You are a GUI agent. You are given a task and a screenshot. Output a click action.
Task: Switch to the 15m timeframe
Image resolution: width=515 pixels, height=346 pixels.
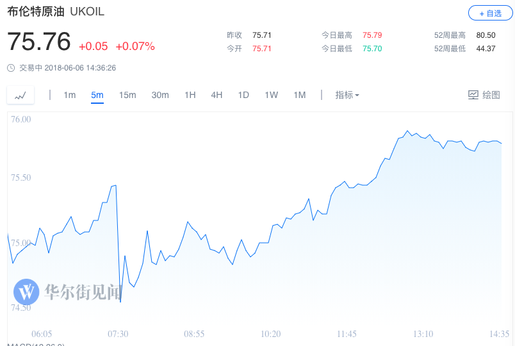point(127,95)
